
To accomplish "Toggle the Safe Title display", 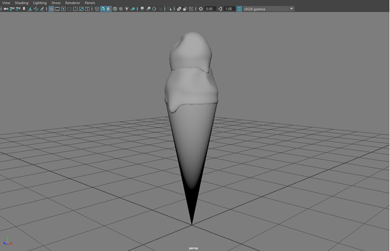I will pos(87,9).
